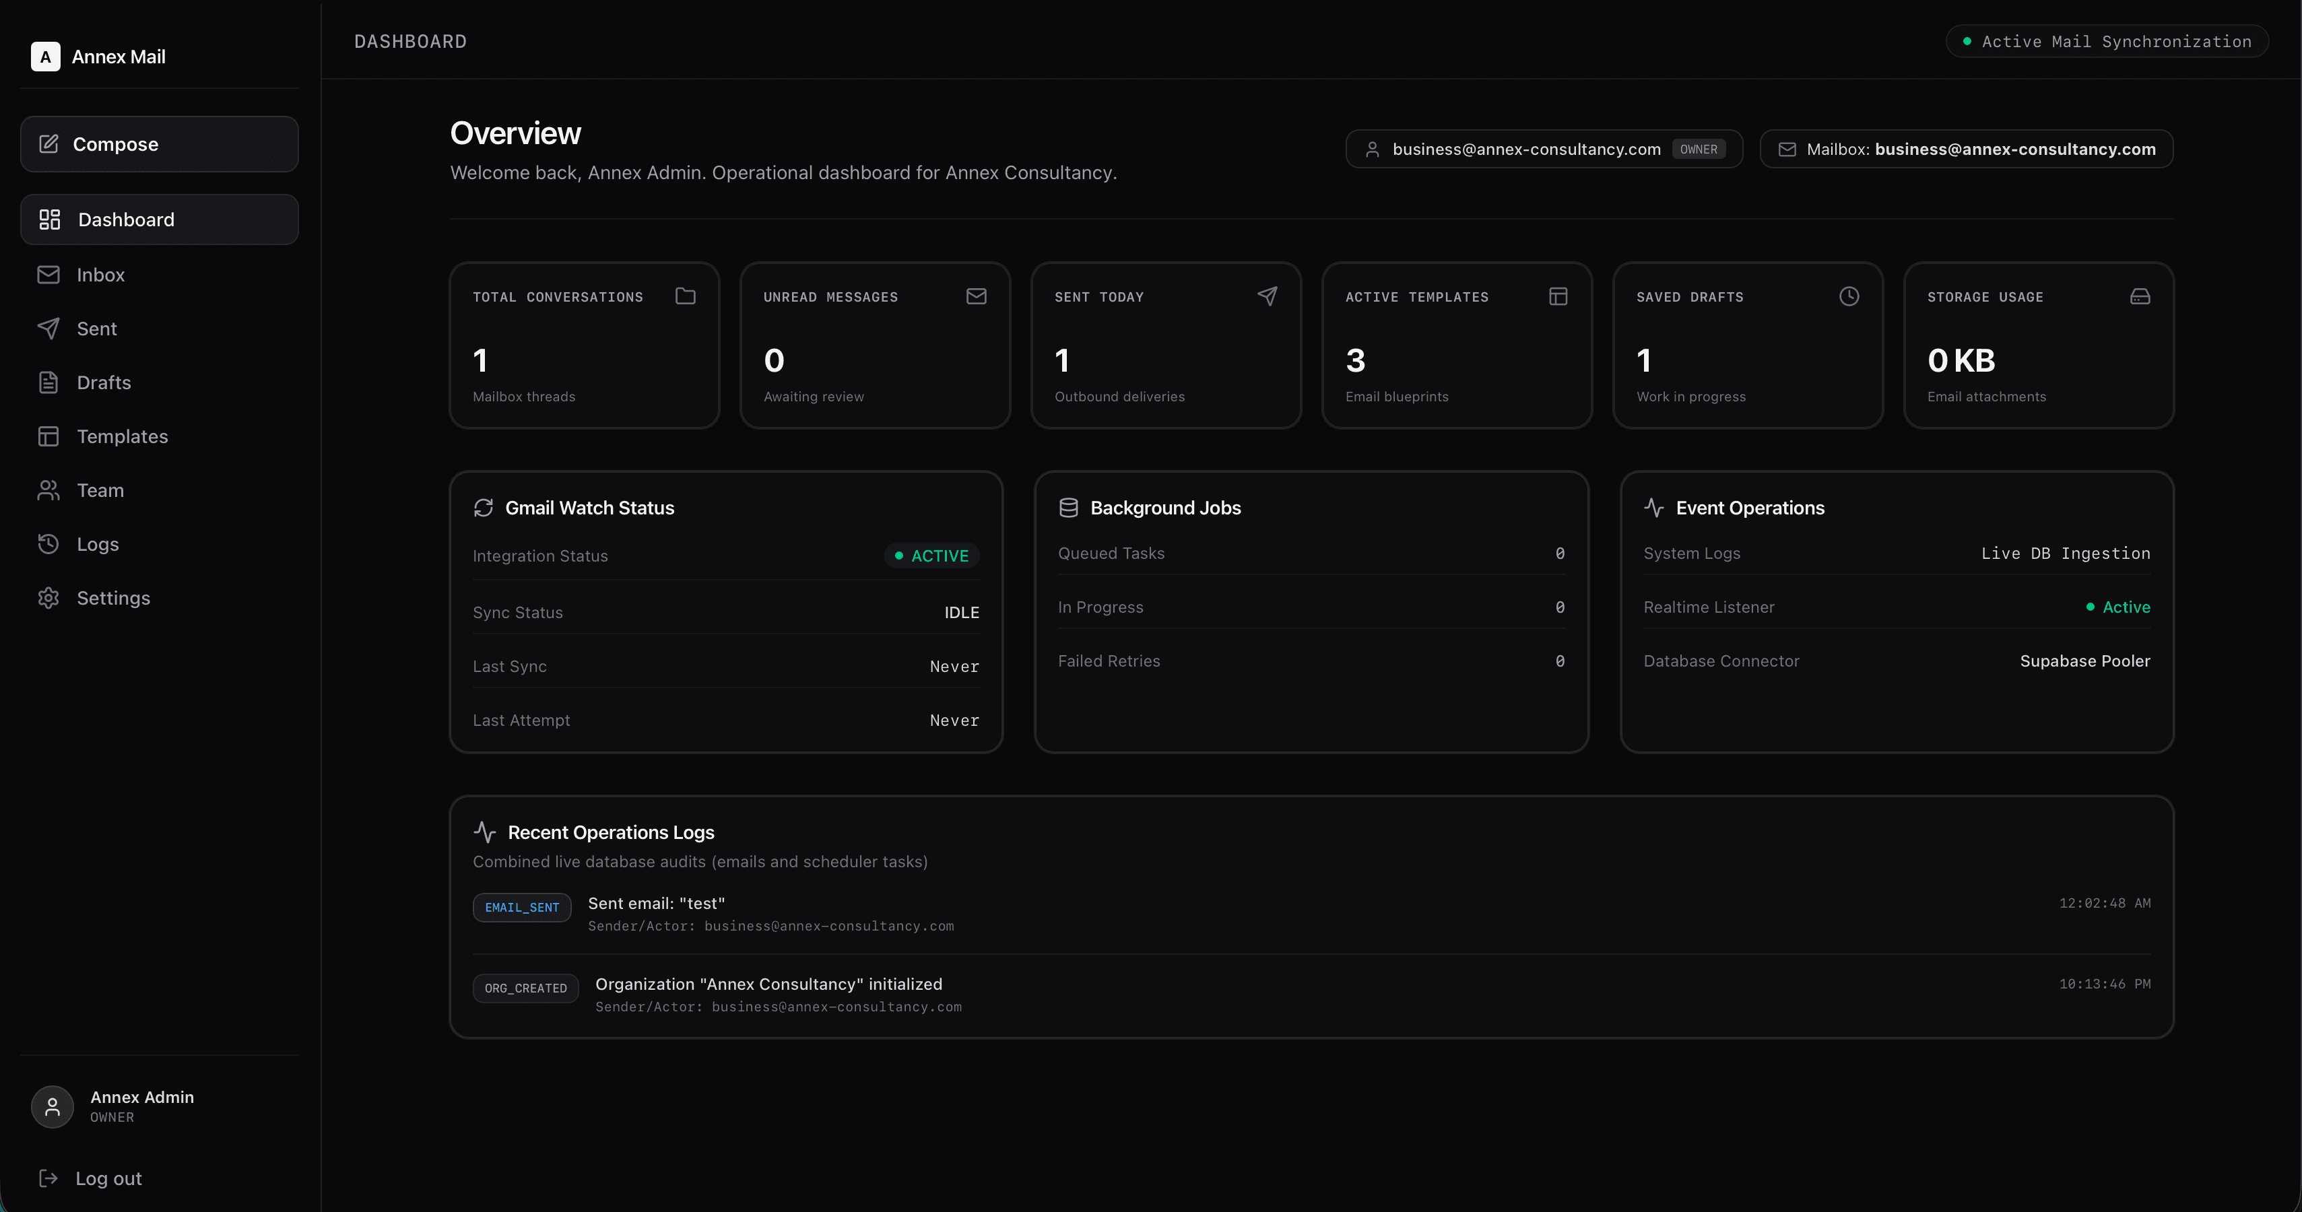Click the Sent paper plane icon in sidebar

48,329
